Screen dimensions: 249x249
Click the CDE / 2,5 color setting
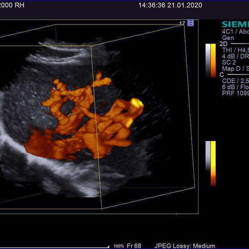(x=235, y=81)
